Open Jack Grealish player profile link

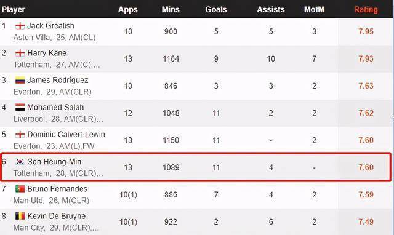click(50, 26)
